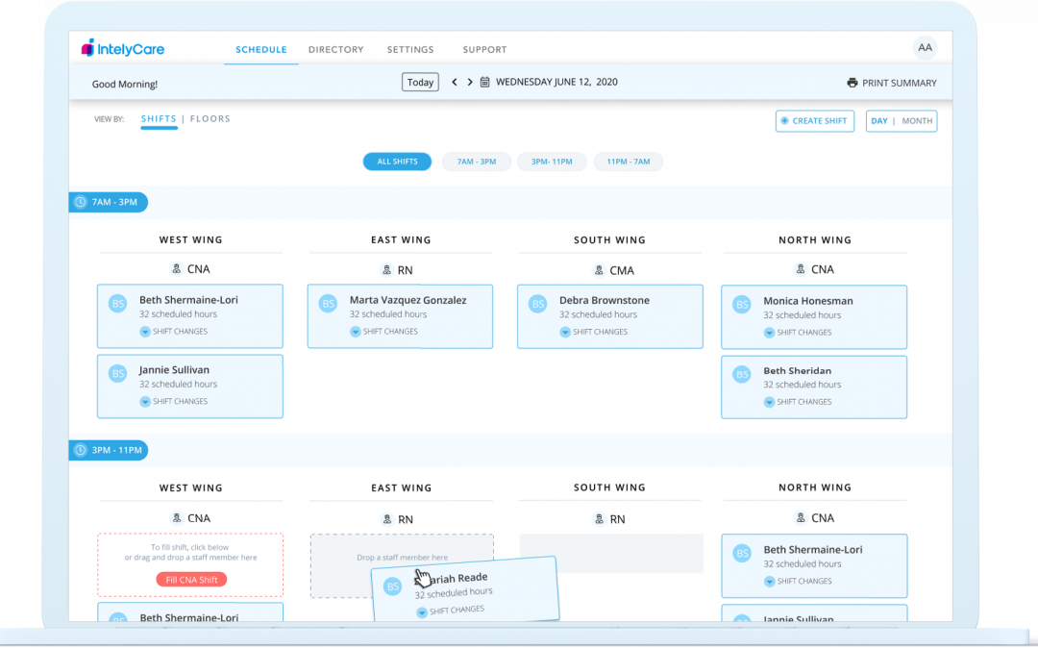Click the IntelyCare logo icon

coord(87,48)
